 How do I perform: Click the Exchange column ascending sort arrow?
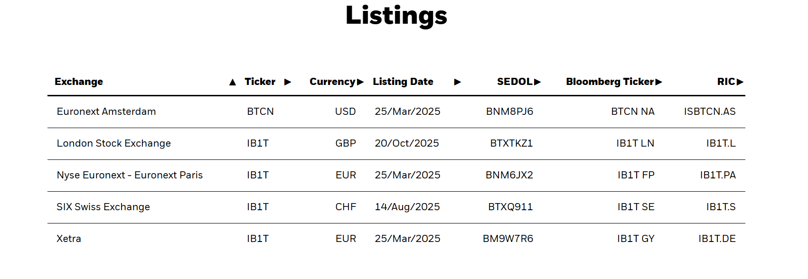pos(233,82)
